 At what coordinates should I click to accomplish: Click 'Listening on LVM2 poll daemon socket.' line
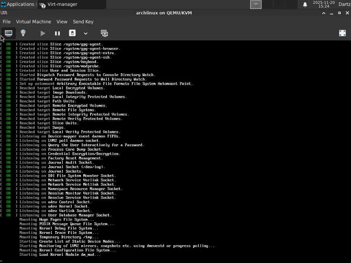point(60,141)
